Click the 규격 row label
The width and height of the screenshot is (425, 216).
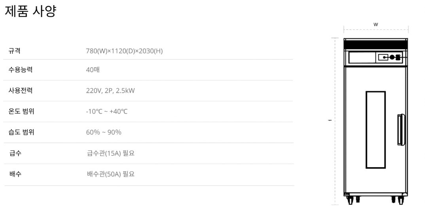tap(15, 51)
